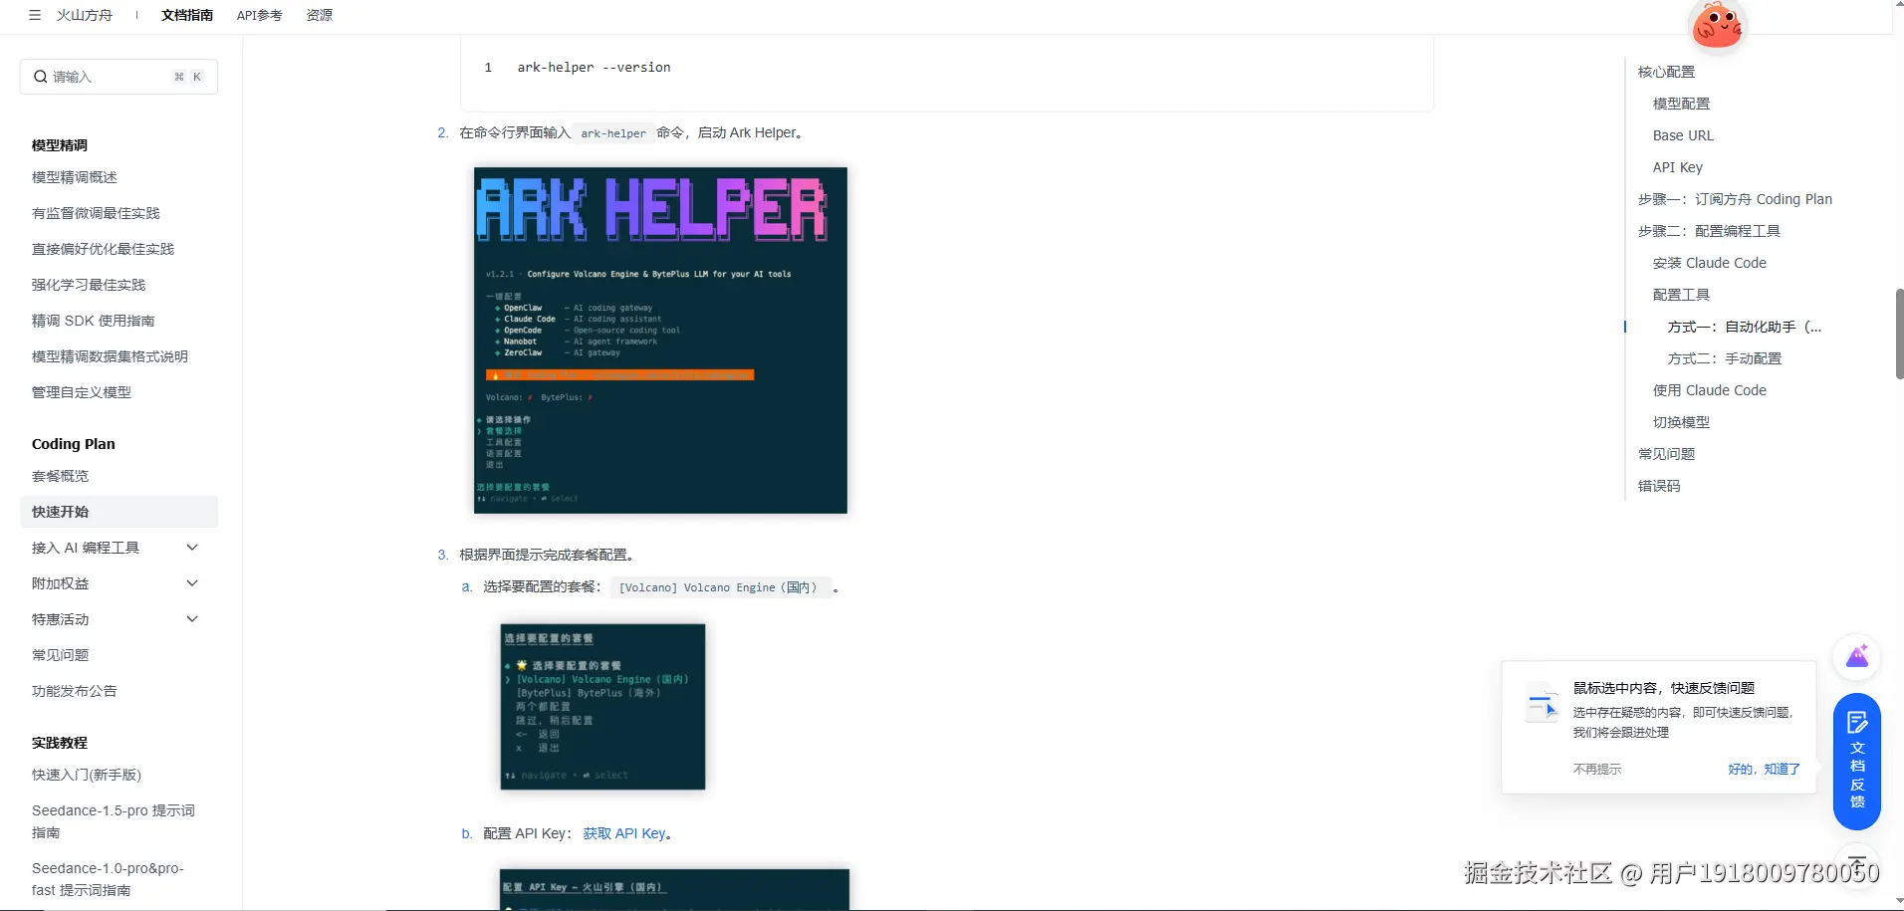
Task: Click the ark-helper --version code line
Action: point(594,68)
